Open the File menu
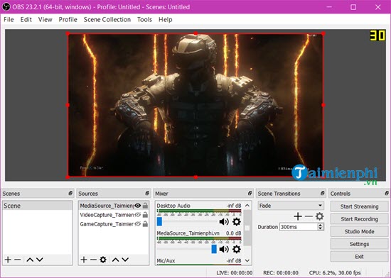Image resolution: width=391 pixels, height=278 pixels. coord(9,19)
